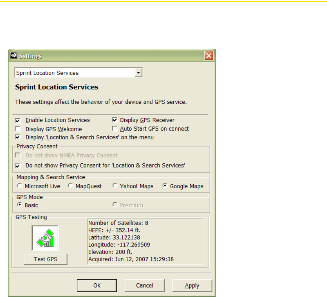Toggle Enable Location Services checkbox
This screenshot has width=327, height=297.
coord(18,120)
